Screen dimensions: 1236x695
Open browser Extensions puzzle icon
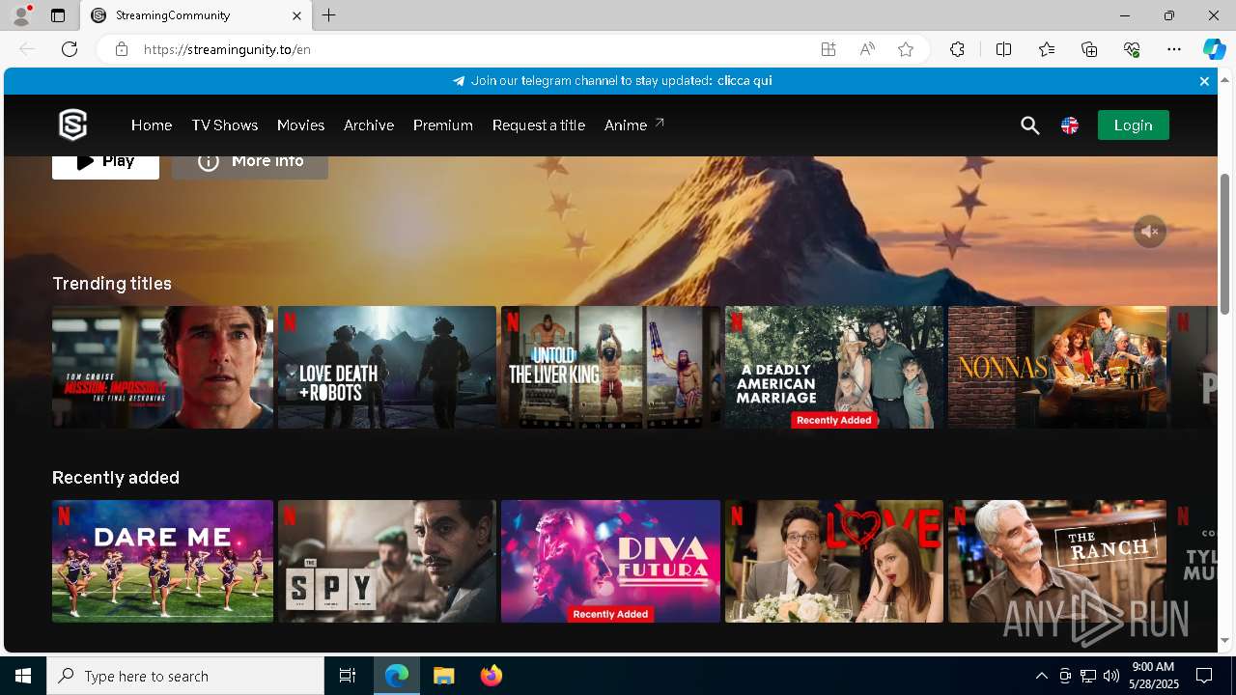click(x=957, y=49)
